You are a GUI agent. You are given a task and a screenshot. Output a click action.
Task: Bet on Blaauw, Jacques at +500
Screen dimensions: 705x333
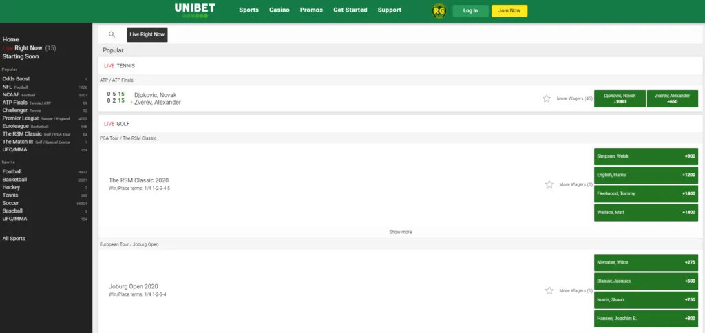pos(646,281)
